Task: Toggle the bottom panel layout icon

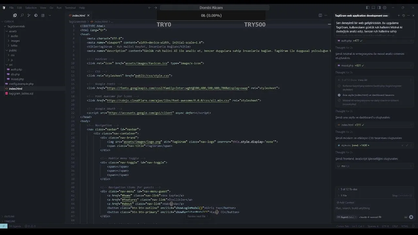Action: click(x=373, y=8)
